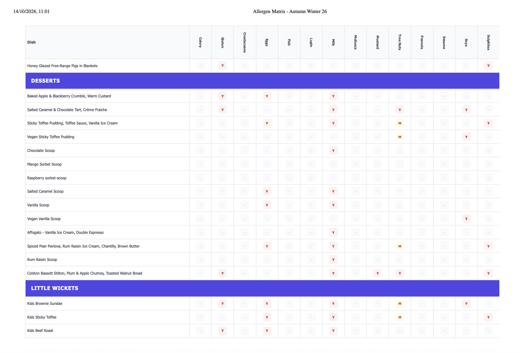Click the "Vegan Vanilla Scoop" dish name
The width and height of the screenshot is (525, 353).
[x=44, y=219]
